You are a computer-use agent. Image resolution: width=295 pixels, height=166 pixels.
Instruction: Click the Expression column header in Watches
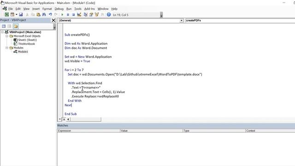(88, 130)
